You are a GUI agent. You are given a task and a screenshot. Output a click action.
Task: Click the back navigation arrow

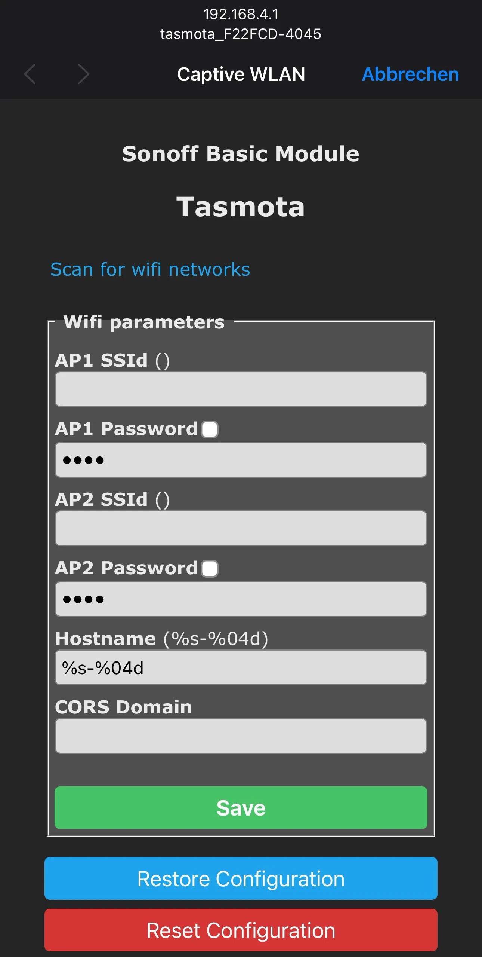[30, 74]
